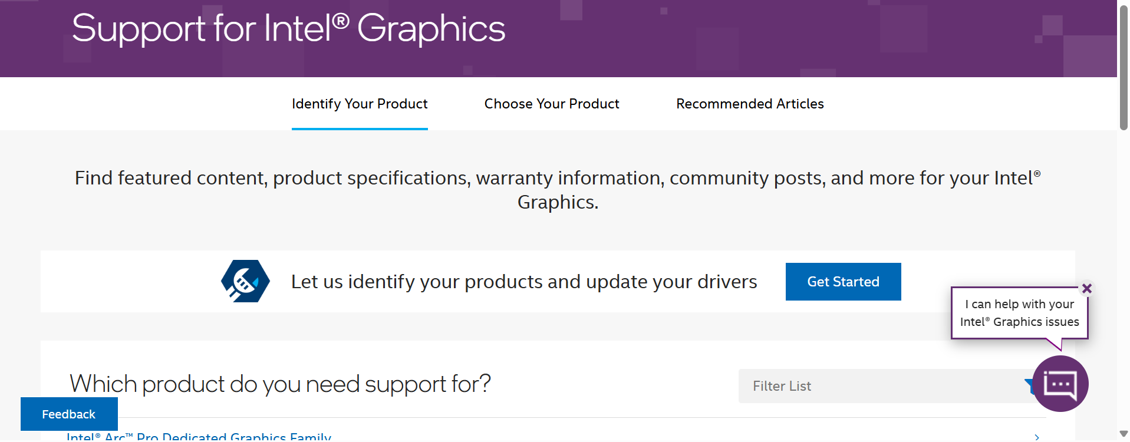Viewport: 1130px width, 442px height.
Task: Go to Recommended Articles tab
Action: (750, 104)
